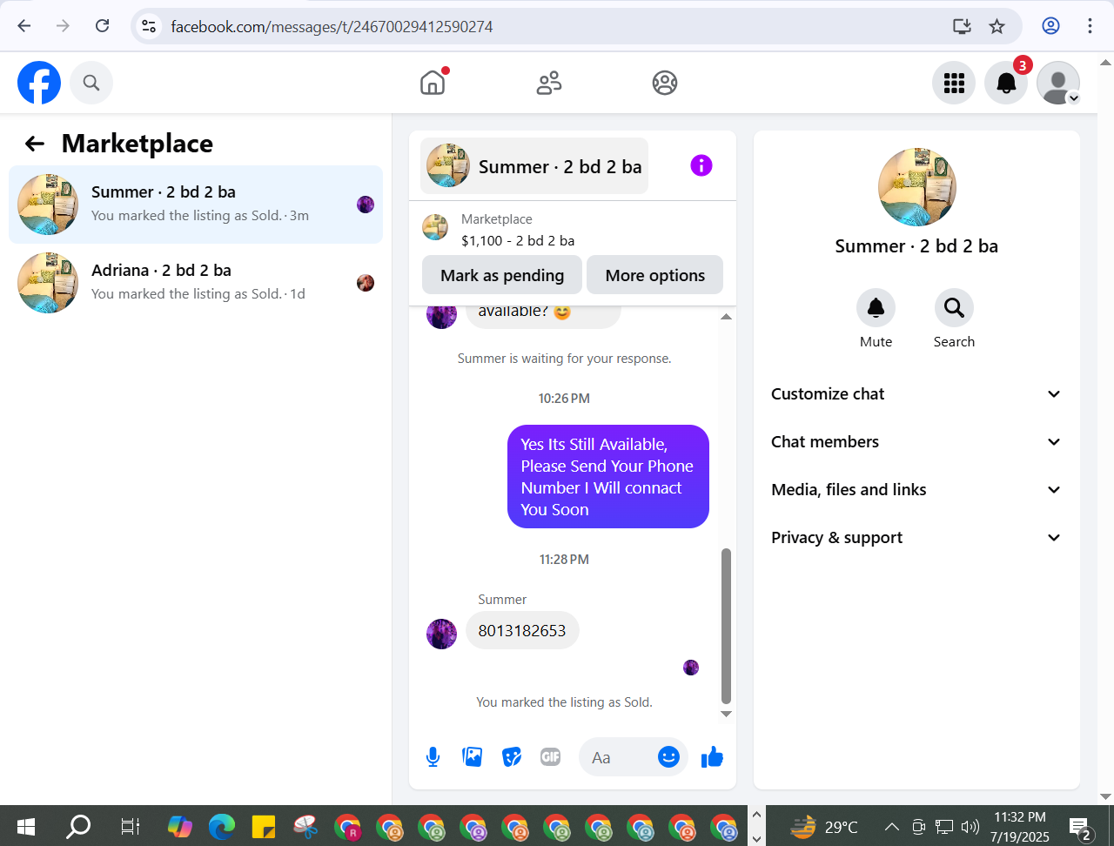The image size is (1114, 846).
Task: Expand Chat members section
Action: [x=916, y=442]
